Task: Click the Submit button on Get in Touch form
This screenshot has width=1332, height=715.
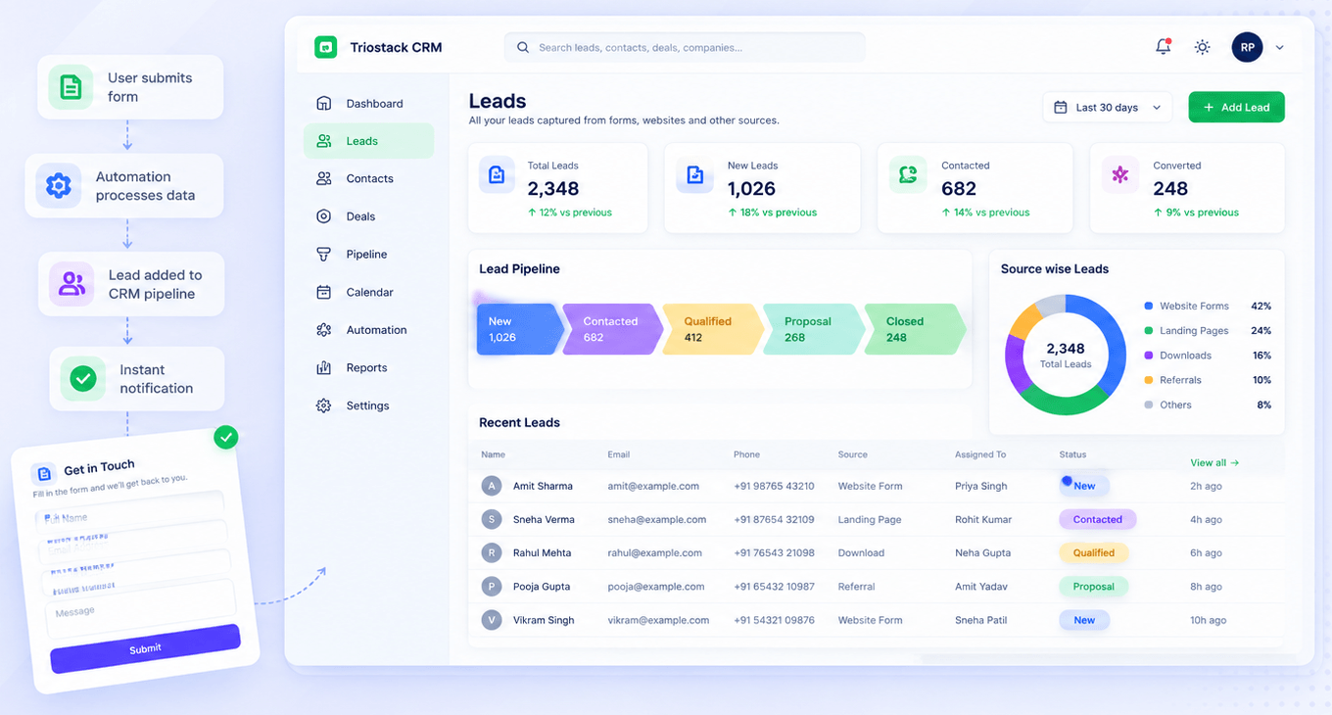Action: coord(145,648)
